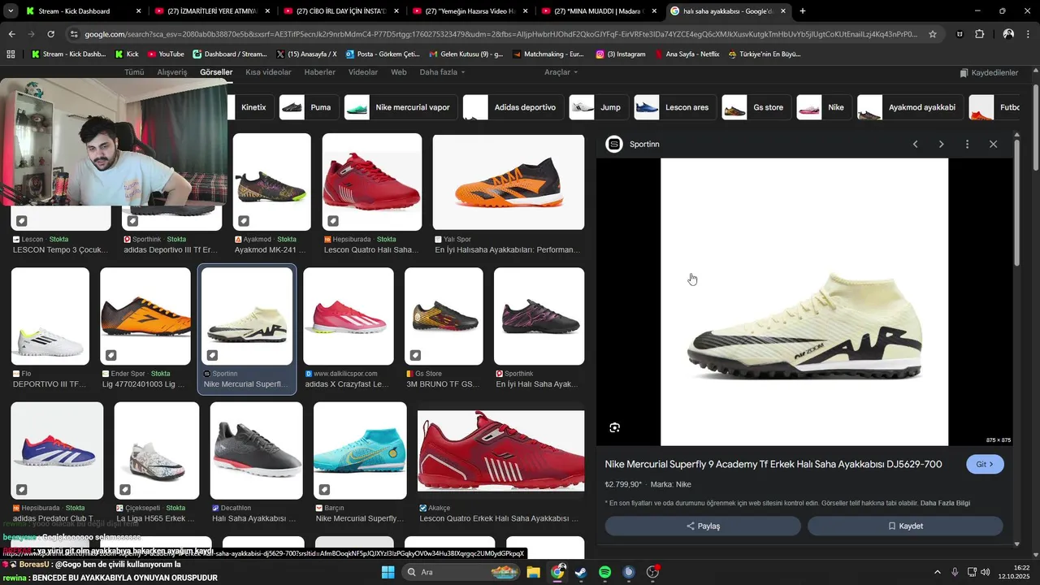Click the Git button for the product
The height and width of the screenshot is (585, 1040).
click(985, 464)
